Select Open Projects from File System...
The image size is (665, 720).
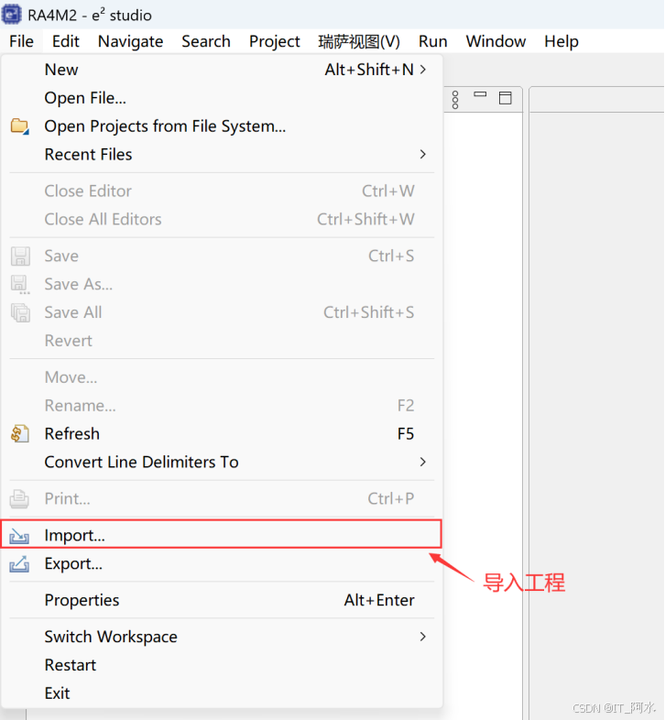pos(222,126)
